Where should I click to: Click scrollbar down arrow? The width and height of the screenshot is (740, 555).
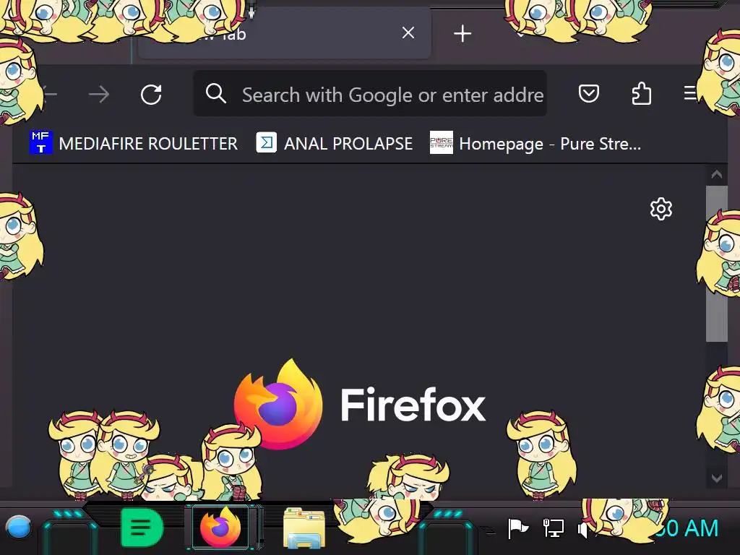click(x=716, y=478)
